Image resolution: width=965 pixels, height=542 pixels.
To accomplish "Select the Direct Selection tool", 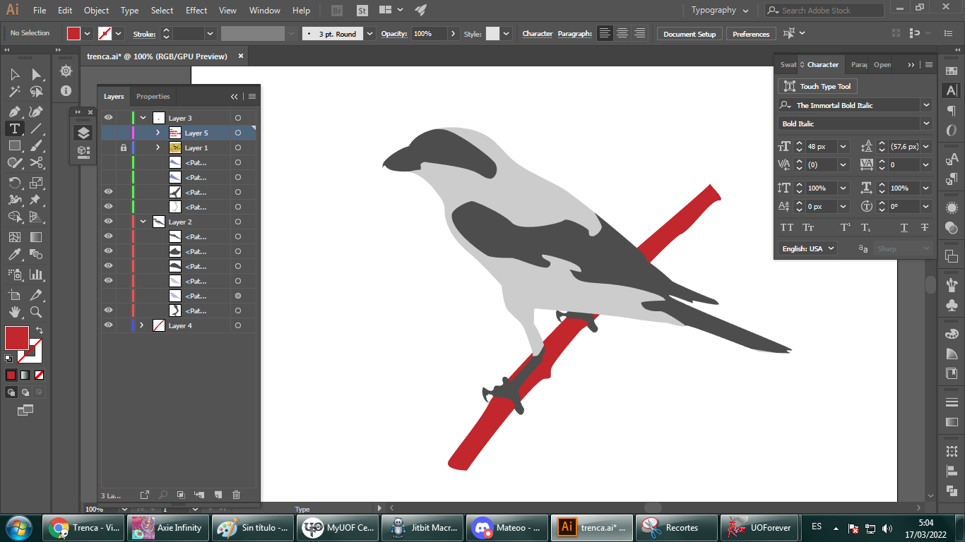I will pos(36,74).
